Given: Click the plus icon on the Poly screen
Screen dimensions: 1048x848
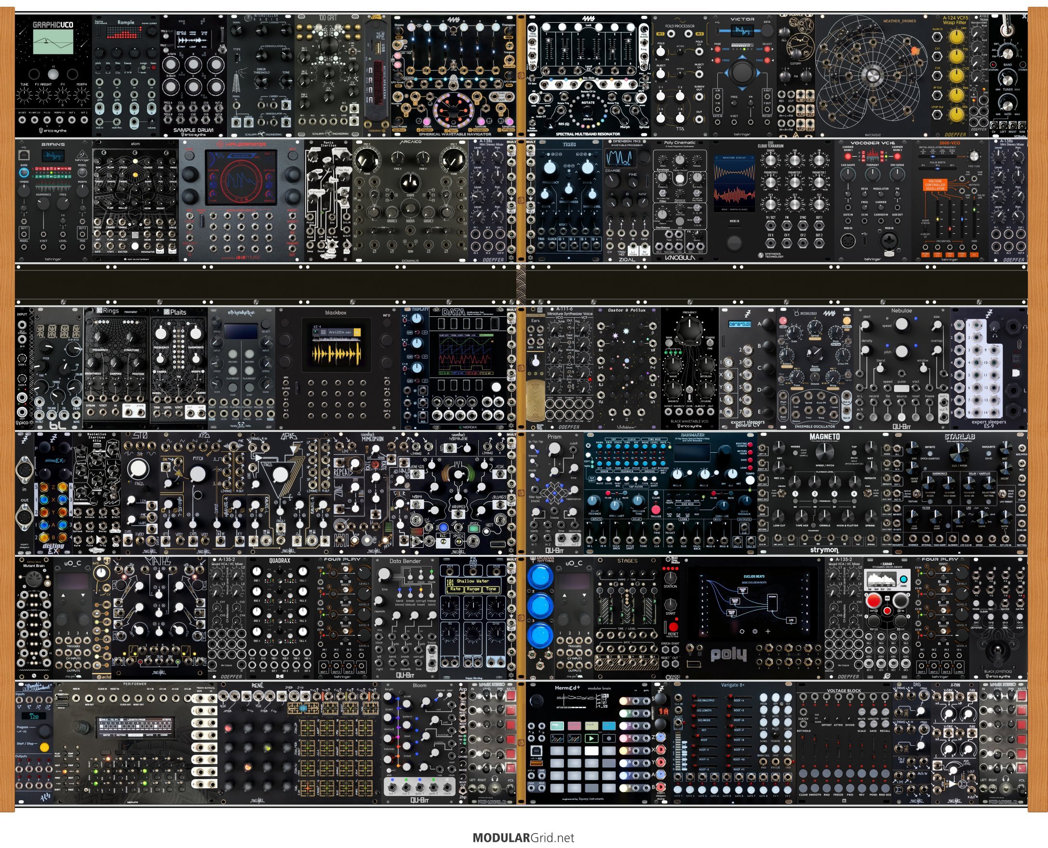Looking at the screenshot, I should [x=768, y=631].
